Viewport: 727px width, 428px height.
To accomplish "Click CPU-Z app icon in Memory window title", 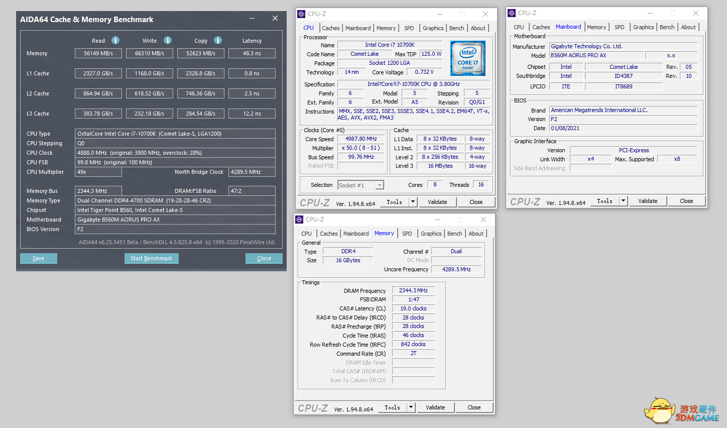I will tap(299, 220).
